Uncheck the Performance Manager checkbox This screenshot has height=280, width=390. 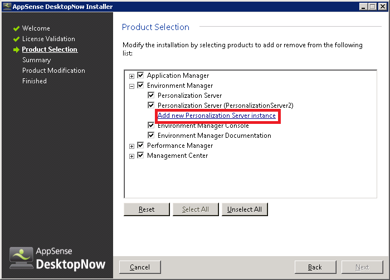(x=140, y=145)
